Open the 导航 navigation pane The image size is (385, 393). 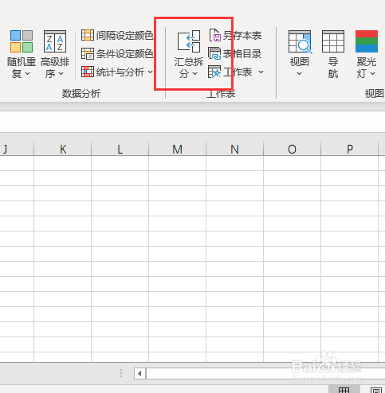pyautogui.click(x=333, y=54)
